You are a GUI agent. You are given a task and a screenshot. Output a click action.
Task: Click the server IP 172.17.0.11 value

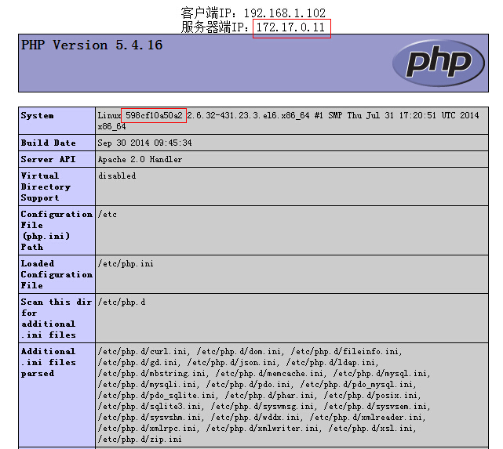click(290, 27)
